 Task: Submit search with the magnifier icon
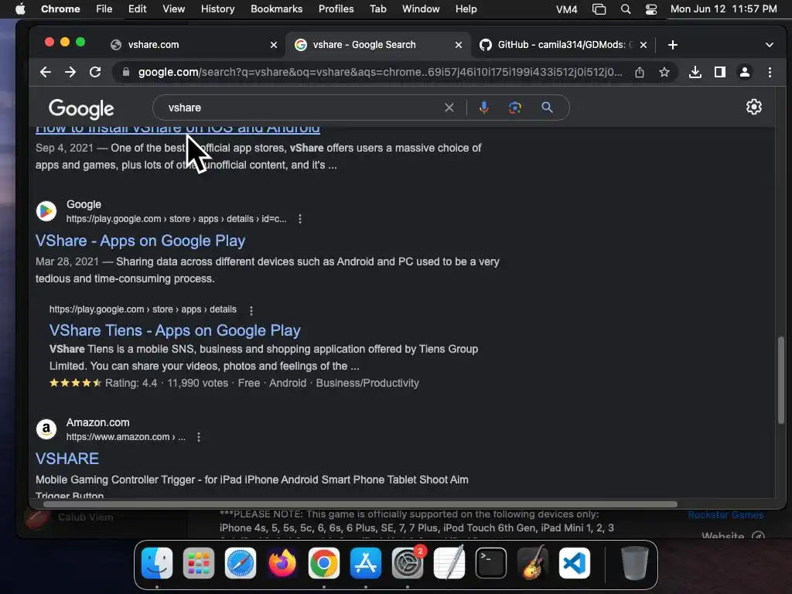[x=547, y=108]
